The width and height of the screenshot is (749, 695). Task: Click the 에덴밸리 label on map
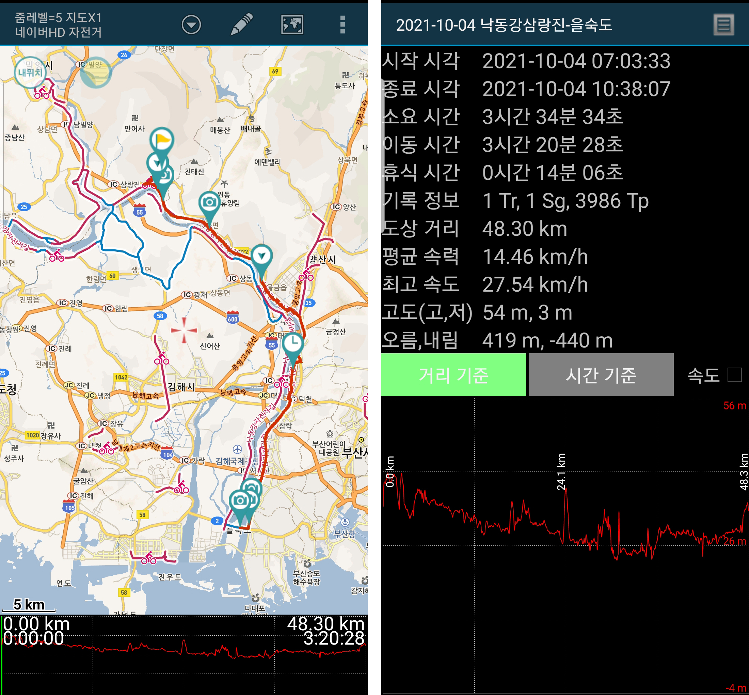point(267,162)
